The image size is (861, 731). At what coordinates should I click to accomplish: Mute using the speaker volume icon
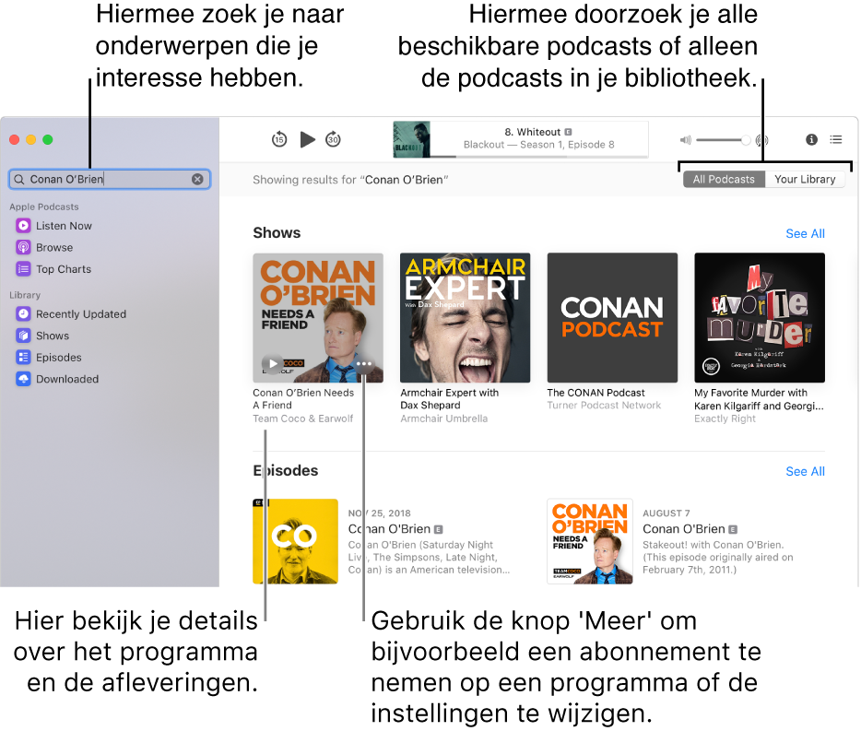click(x=686, y=140)
